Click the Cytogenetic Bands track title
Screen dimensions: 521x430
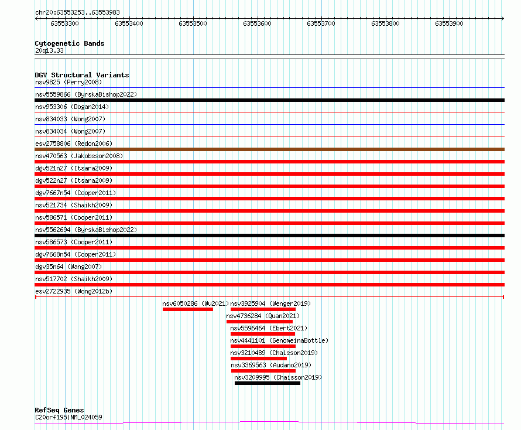click(70, 43)
